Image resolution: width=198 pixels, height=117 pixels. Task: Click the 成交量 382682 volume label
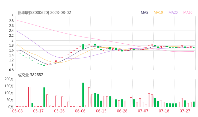(x=30, y=75)
